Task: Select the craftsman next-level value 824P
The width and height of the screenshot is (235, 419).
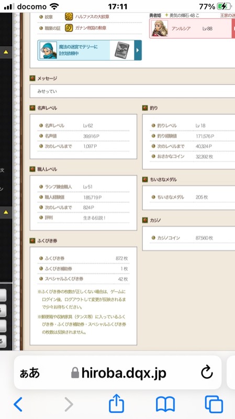Action: [x=88, y=207]
